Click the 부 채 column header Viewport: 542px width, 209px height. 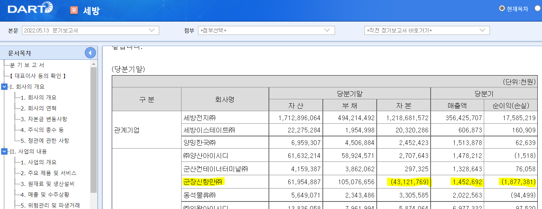pyautogui.click(x=350, y=105)
